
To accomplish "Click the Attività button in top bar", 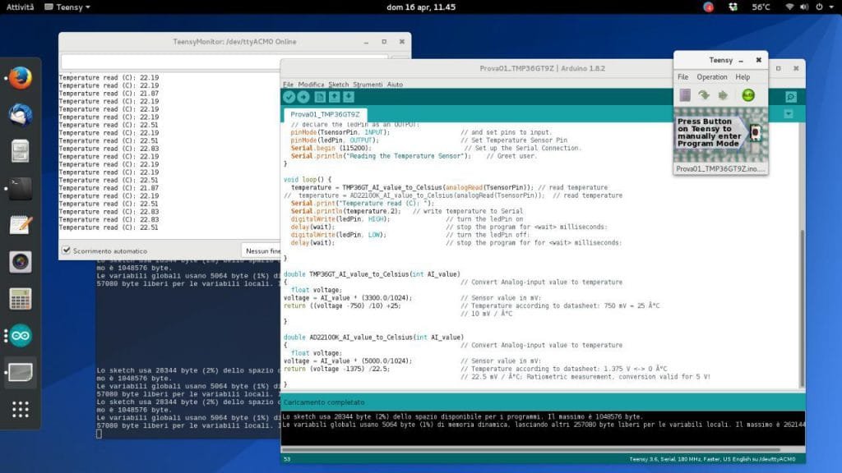I will coord(20,7).
